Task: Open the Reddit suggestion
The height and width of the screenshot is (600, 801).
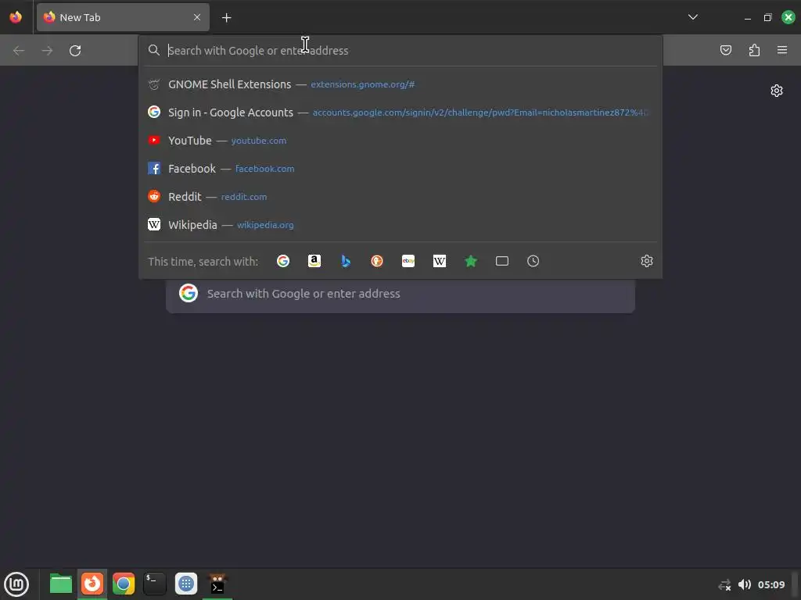Action: click(401, 196)
